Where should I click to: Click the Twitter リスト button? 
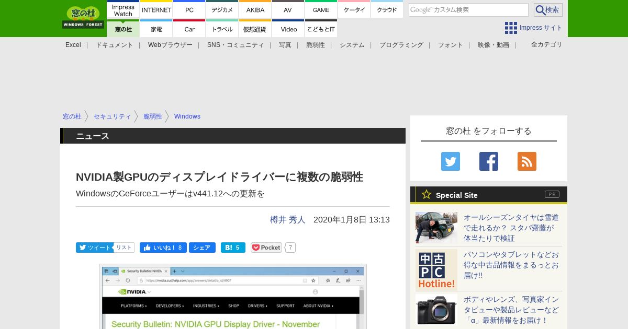click(x=124, y=248)
